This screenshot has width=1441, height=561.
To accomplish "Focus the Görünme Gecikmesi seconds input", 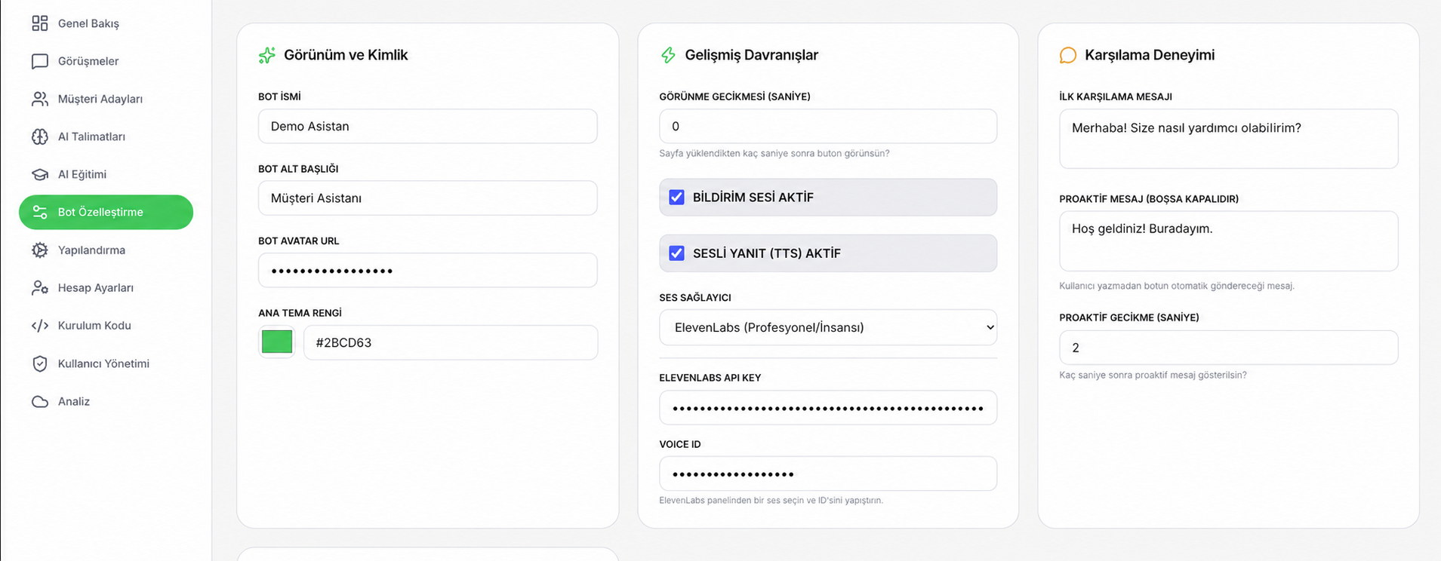I will [828, 126].
